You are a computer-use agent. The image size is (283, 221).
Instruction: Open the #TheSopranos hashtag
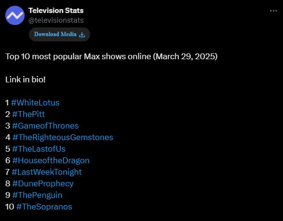point(44,207)
